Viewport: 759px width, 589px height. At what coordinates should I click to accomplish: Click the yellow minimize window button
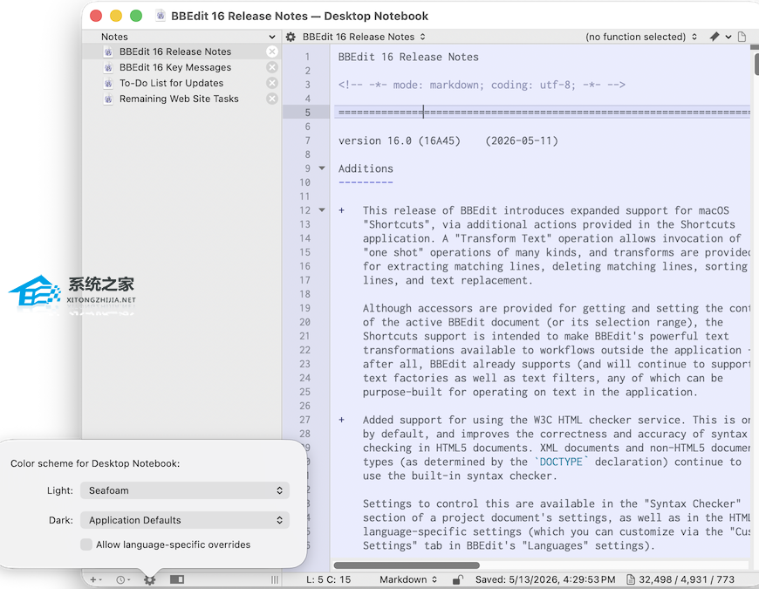tap(116, 16)
